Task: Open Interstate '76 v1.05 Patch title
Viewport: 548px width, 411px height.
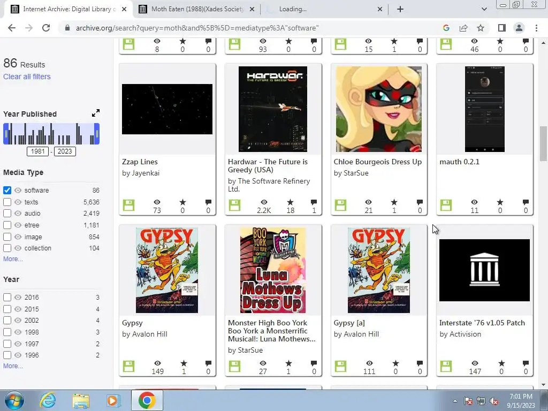Action: pos(482,323)
